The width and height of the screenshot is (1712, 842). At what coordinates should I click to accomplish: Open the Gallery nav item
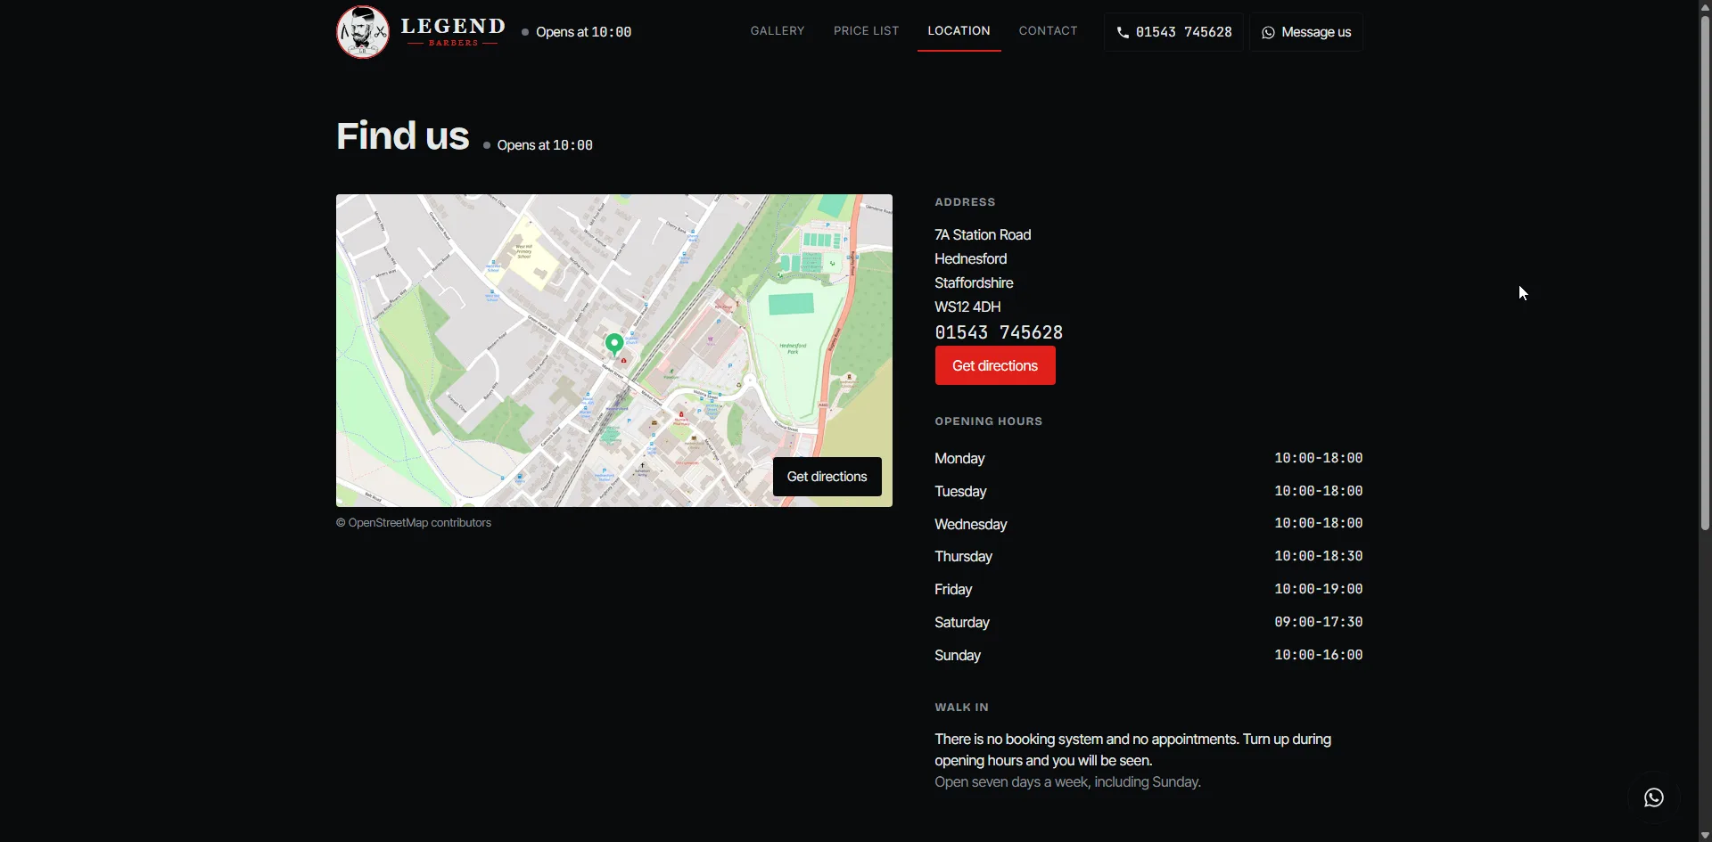778,31
